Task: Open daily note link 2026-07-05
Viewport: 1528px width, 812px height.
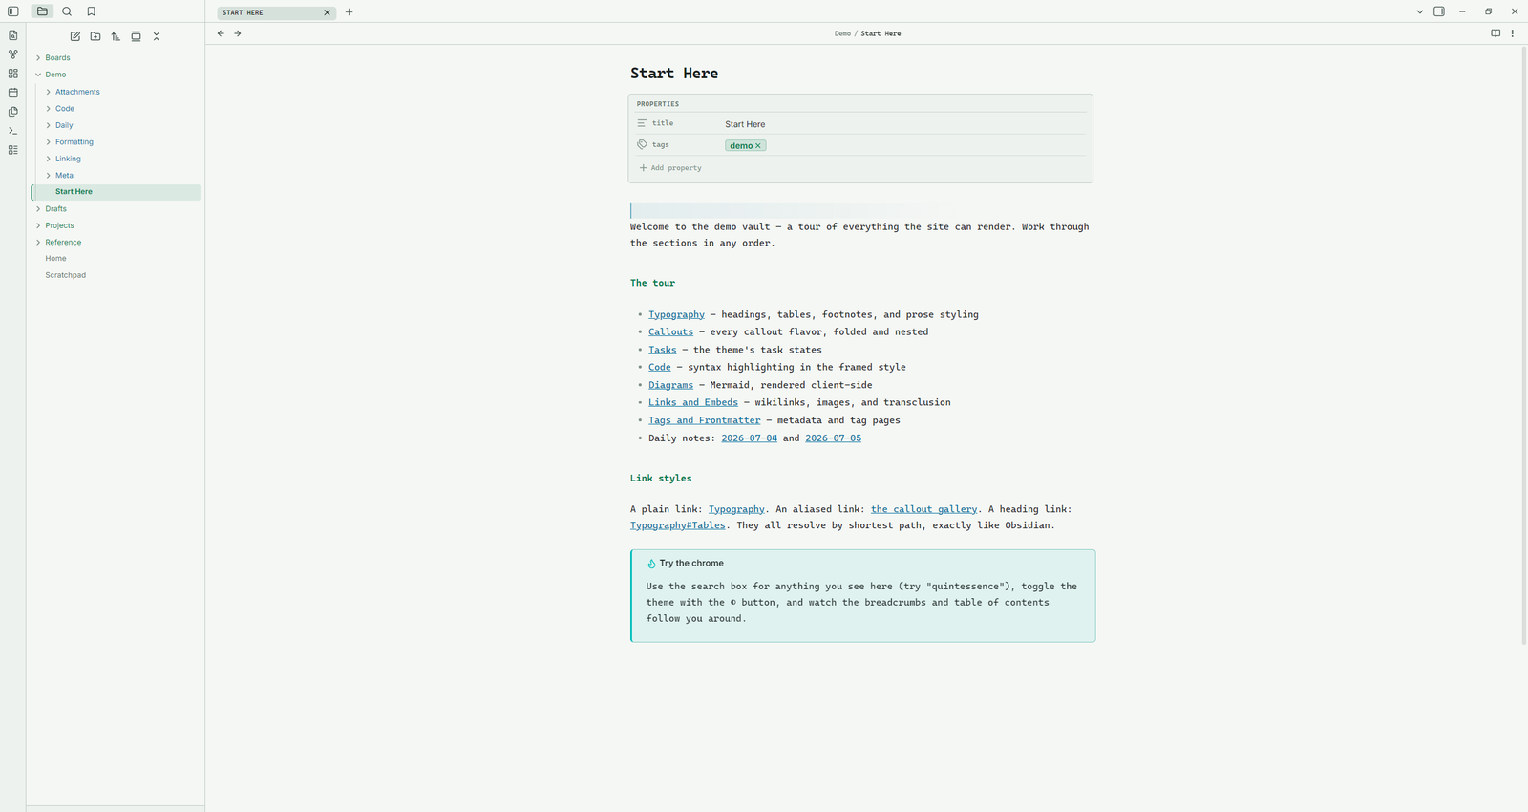Action: [x=833, y=438]
